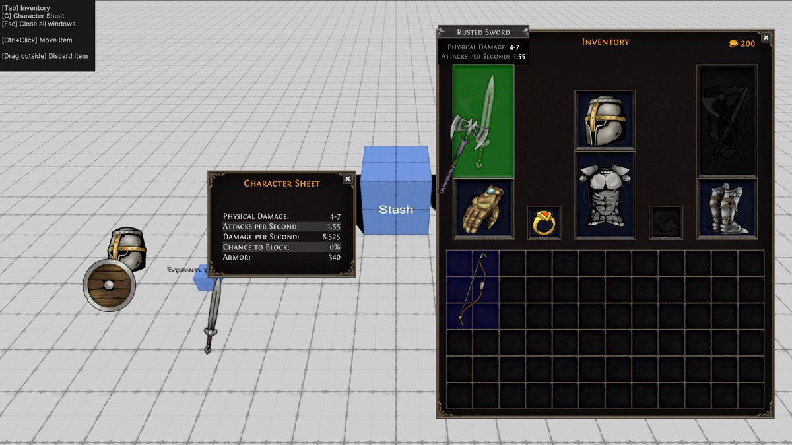The height and width of the screenshot is (445, 792).
Task: Click the armored boots in the feet slot
Action: tap(728, 208)
